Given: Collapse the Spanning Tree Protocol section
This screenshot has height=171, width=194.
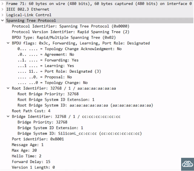Looking at the screenshot, I should click(x=3, y=21).
